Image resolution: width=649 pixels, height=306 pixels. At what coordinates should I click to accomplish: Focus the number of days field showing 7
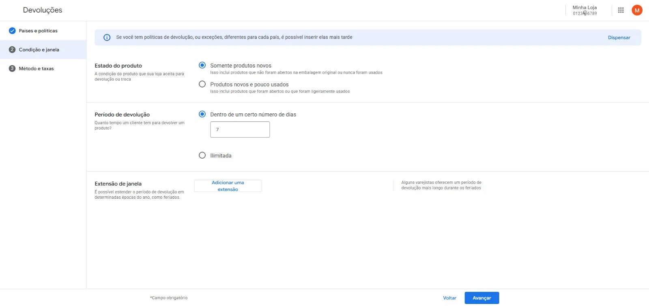[240, 130]
